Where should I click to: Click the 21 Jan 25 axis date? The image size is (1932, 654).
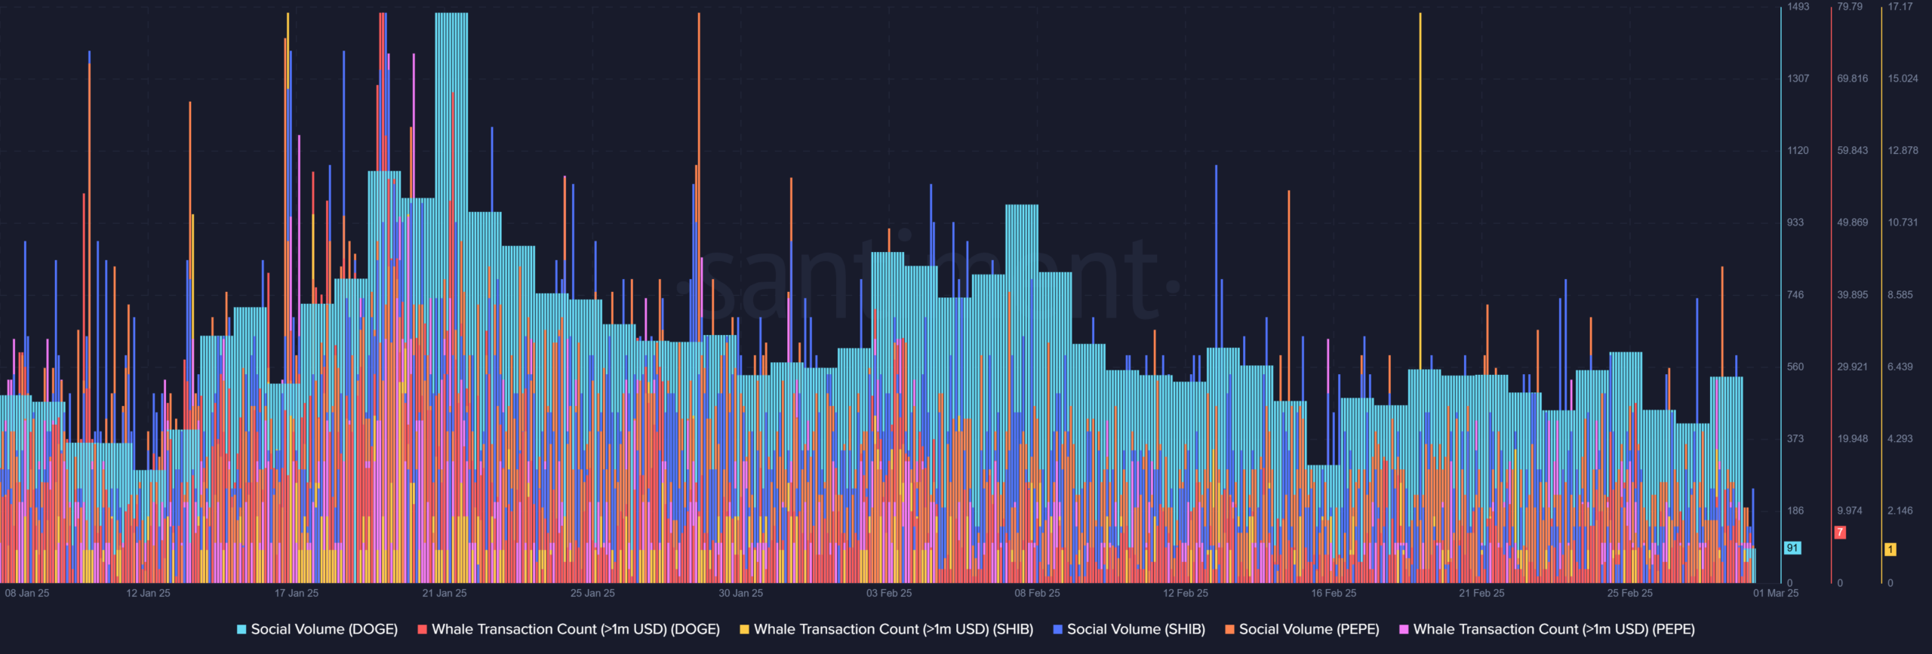tap(445, 593)
